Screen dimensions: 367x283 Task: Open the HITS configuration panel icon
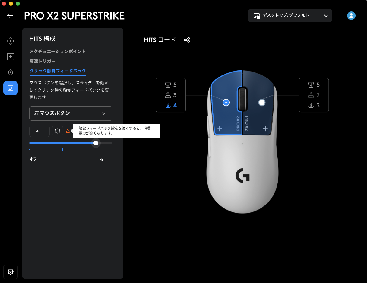[x=11, y=88]
